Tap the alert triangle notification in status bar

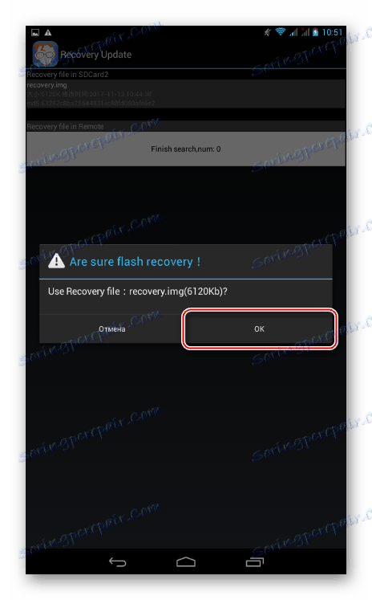point(48,32)
